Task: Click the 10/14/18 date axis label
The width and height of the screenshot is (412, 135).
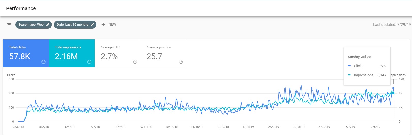Action: point(172,127)
